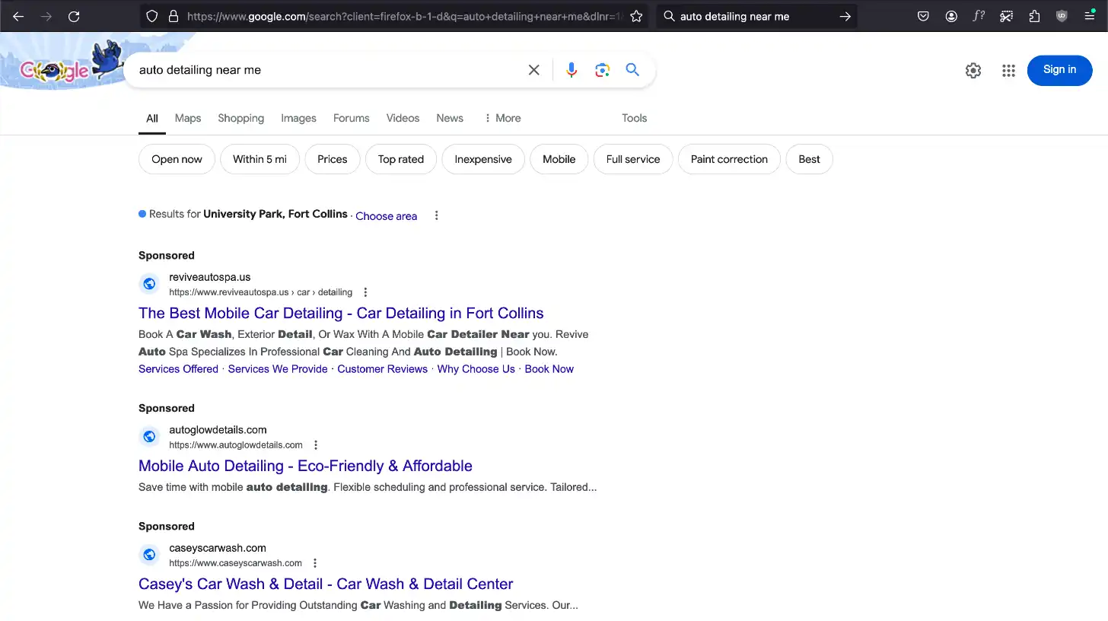Click Choose area link
1108x621 pixels.
[x=387, y=216]
